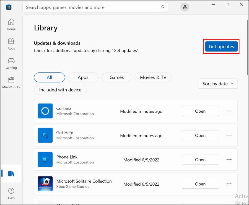The image size is (249, 205).
Task: Go to Apps section in sidebar
Action: coord(11,44)
